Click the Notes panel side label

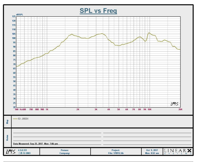coord(8,137)
